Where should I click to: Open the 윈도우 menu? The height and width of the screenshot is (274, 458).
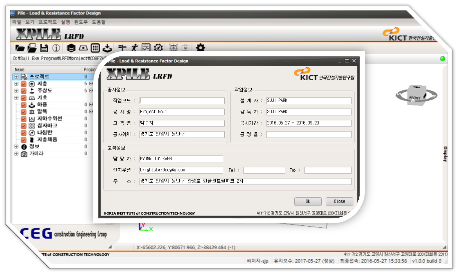(81, 22)
